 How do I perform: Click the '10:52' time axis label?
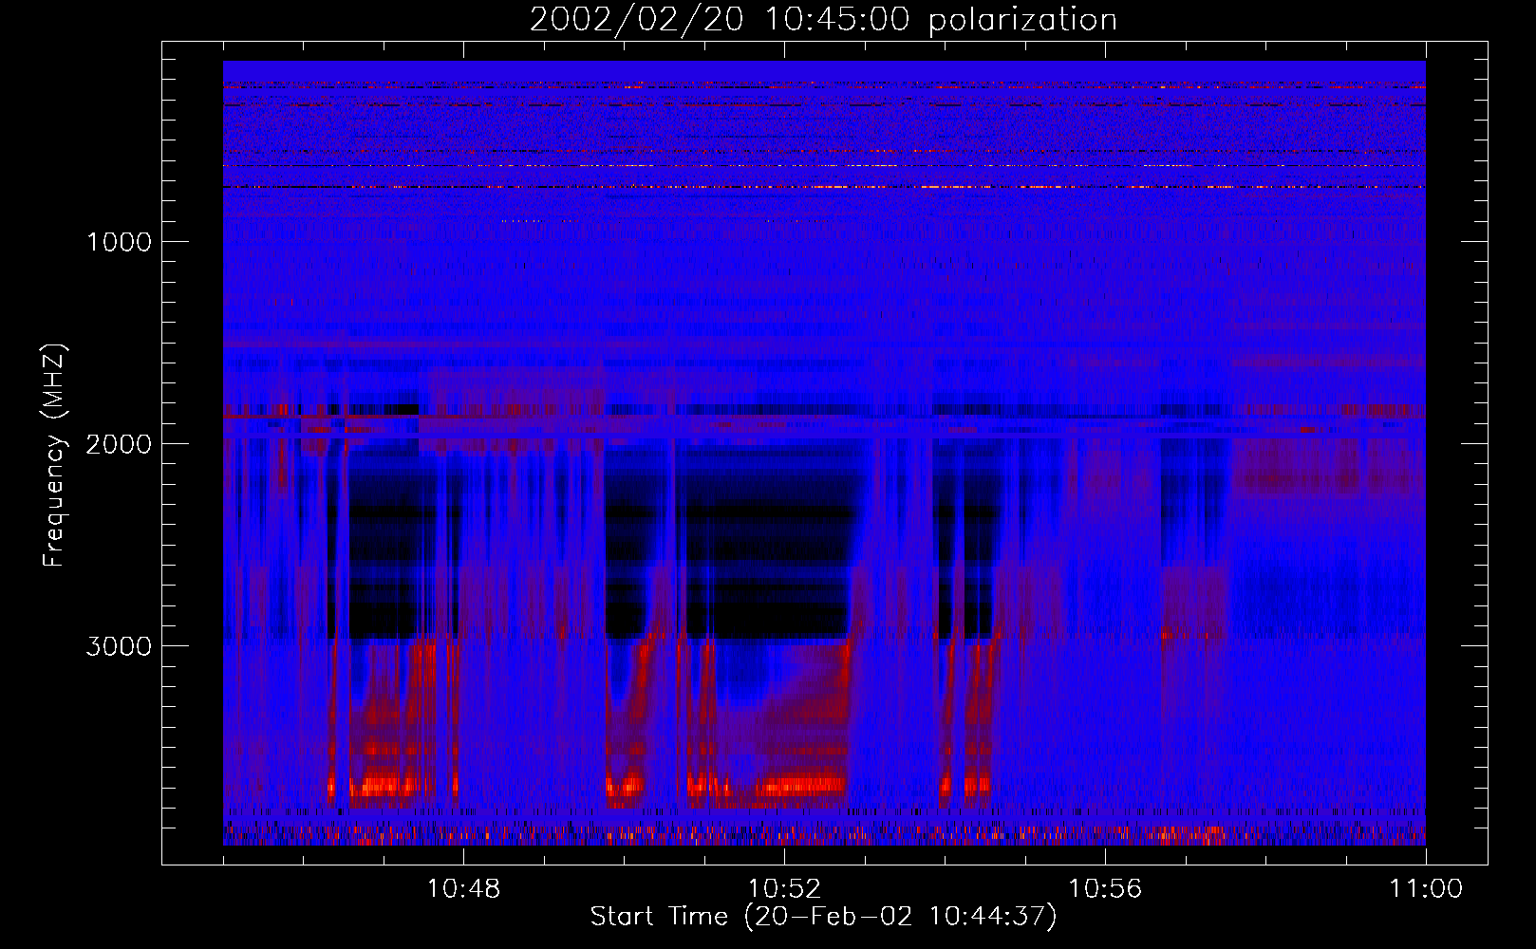(784, 889)
